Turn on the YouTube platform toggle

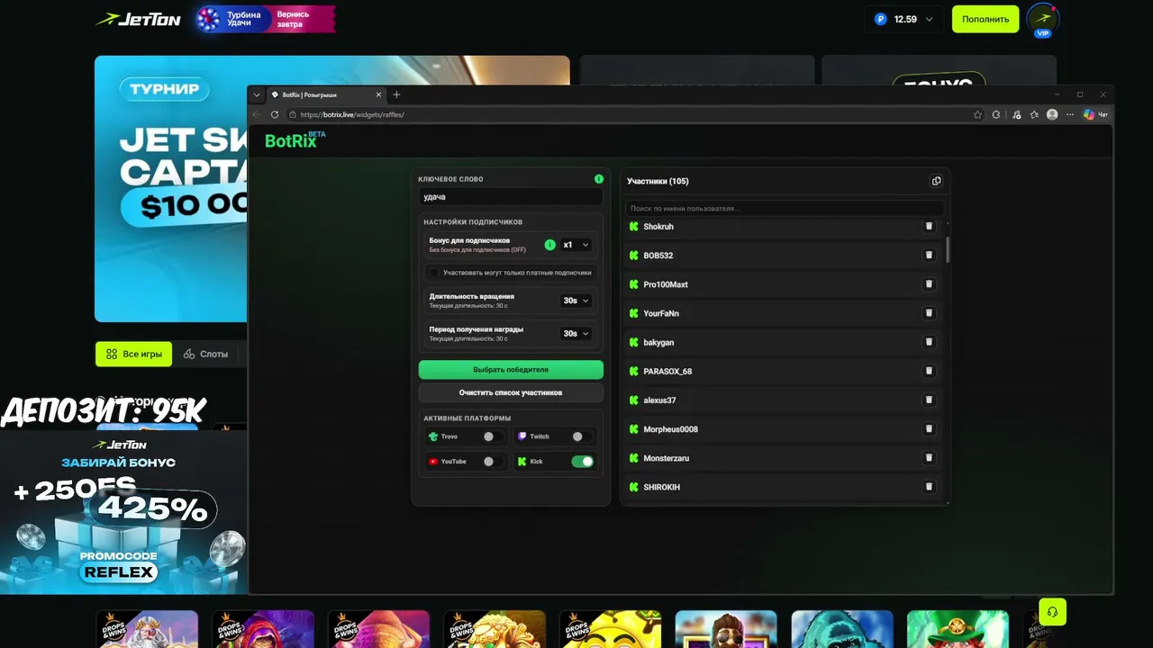pos(493,462)
